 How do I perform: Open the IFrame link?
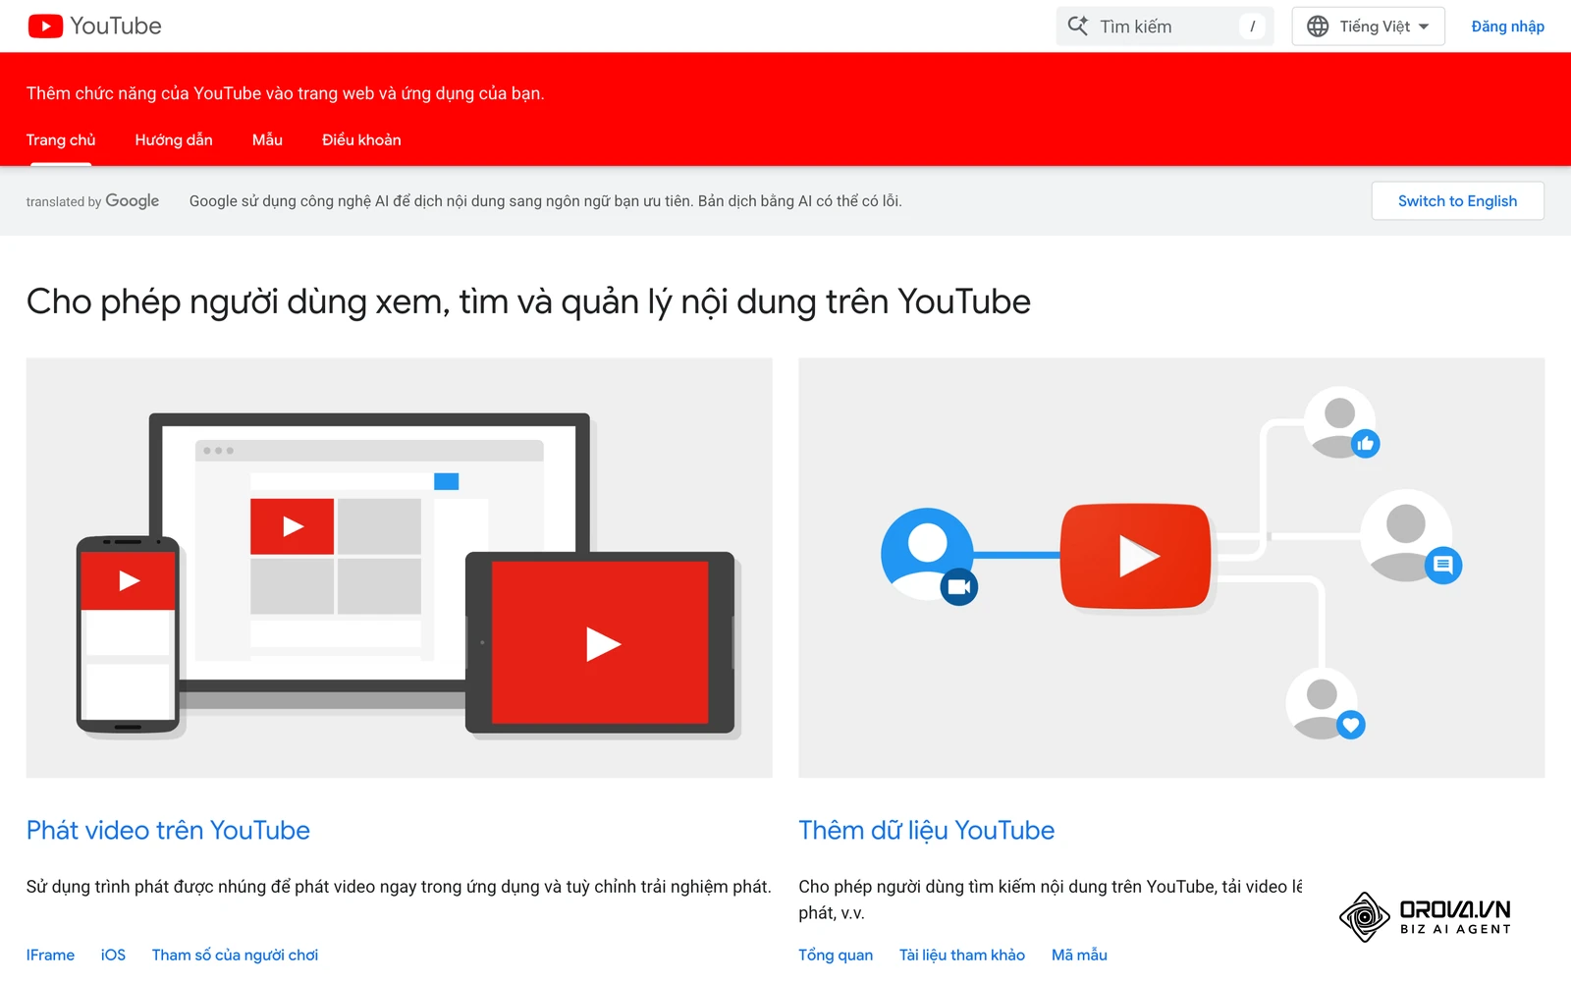click(x=50, y=955)
